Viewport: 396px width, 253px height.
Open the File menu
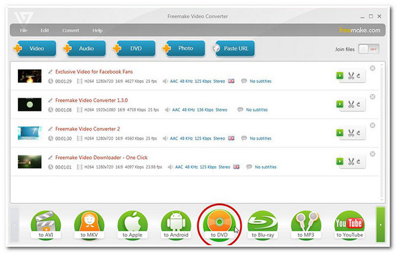pyautogui.click(x=24, y=30)
